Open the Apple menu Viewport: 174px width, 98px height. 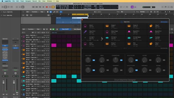click(2, 1)
